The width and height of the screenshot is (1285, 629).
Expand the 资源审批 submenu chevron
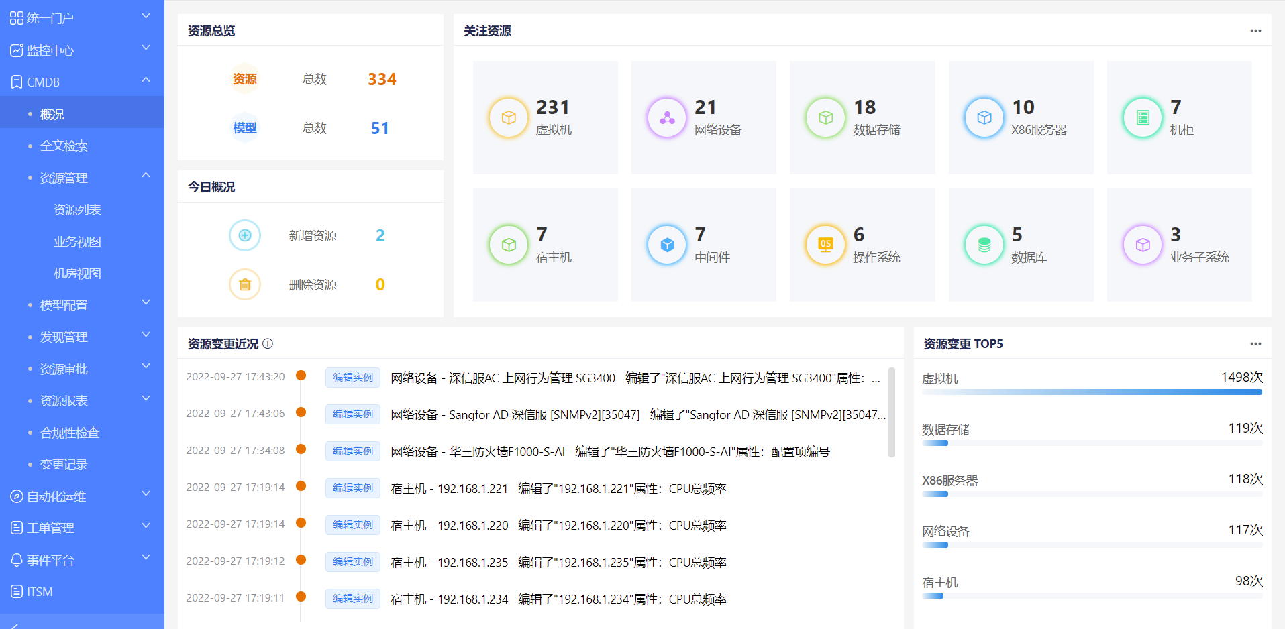point(146,367)
